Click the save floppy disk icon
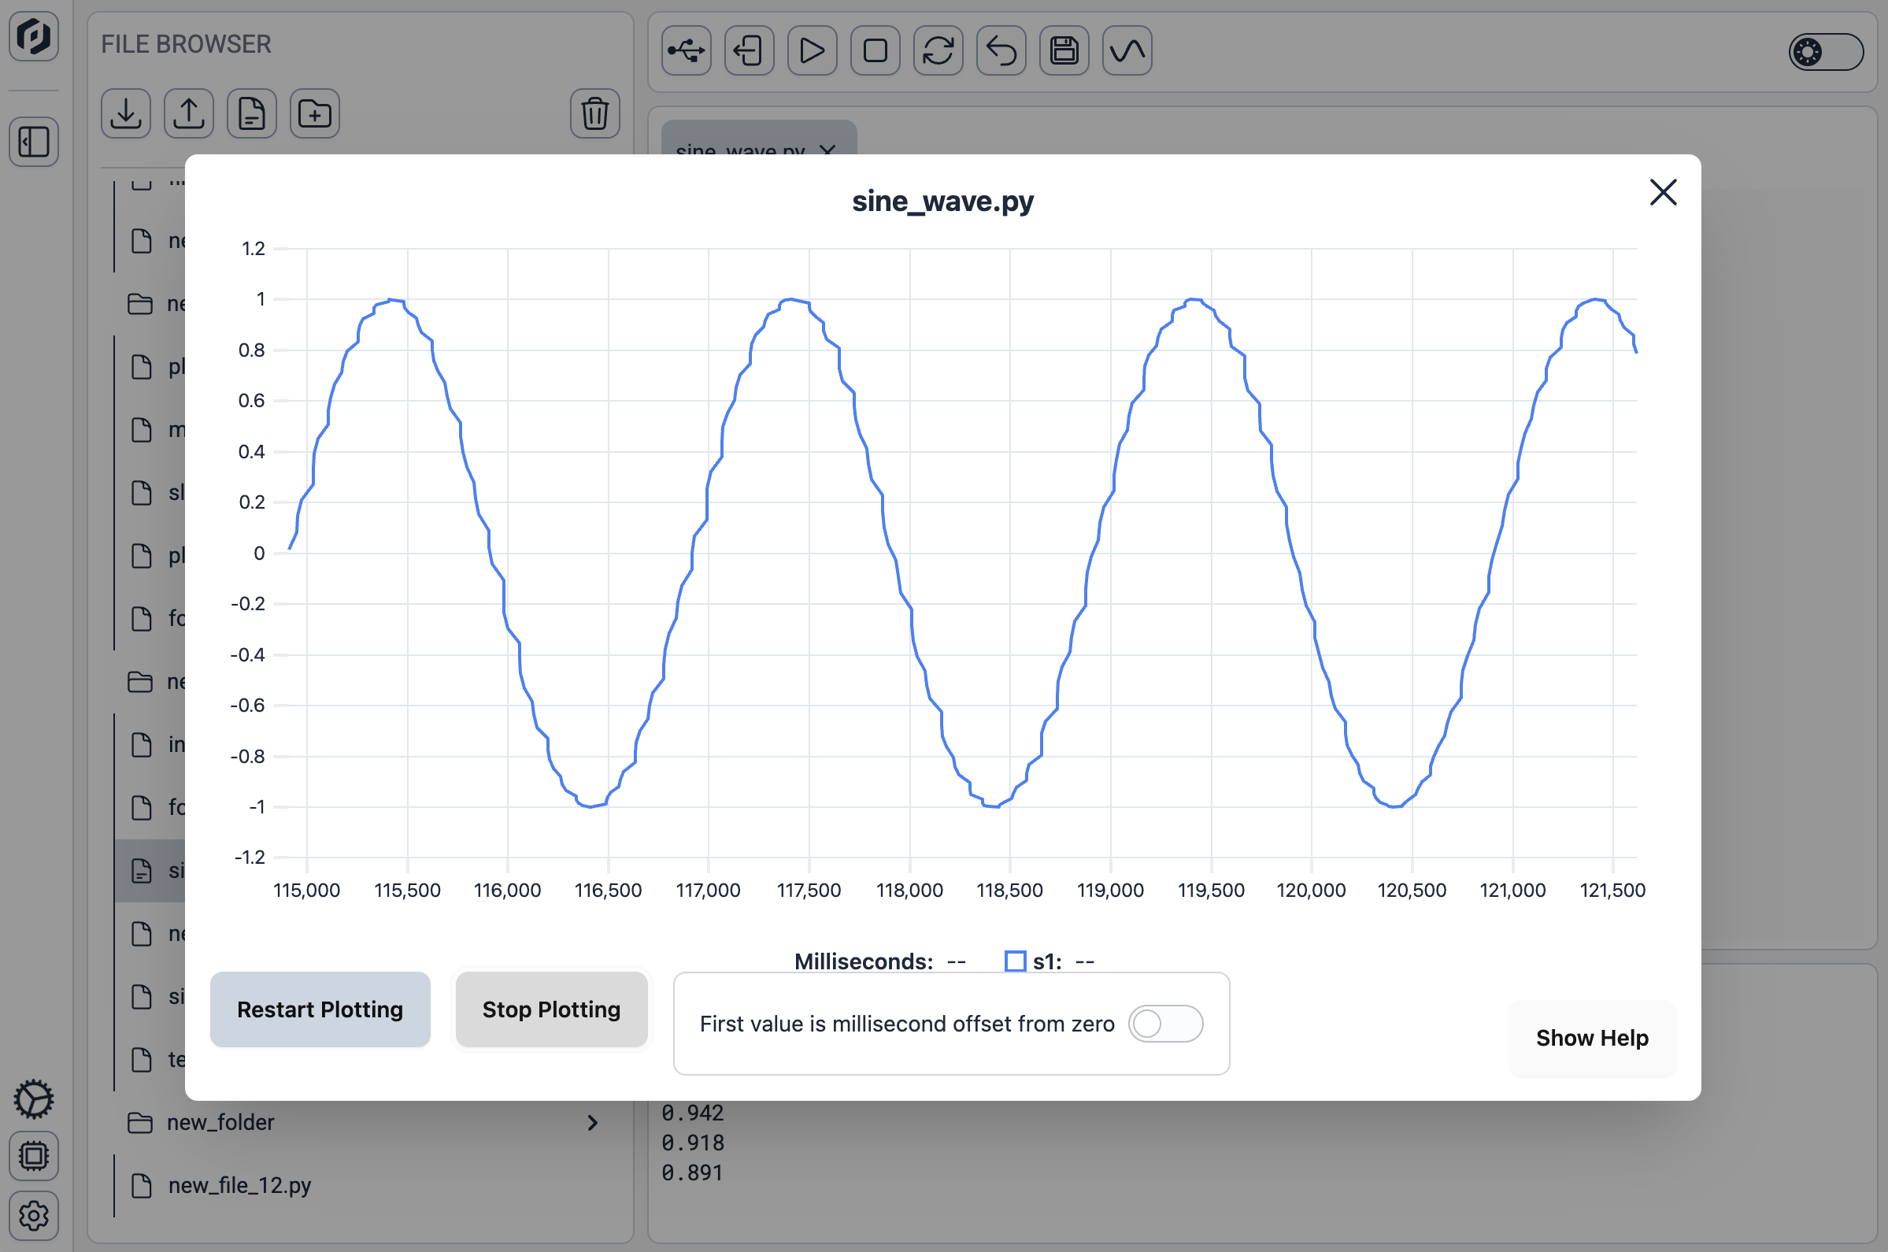 pyautogui.click(x=1064, y=51)
